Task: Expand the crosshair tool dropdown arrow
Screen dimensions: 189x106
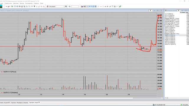Action: coord(91,6)
